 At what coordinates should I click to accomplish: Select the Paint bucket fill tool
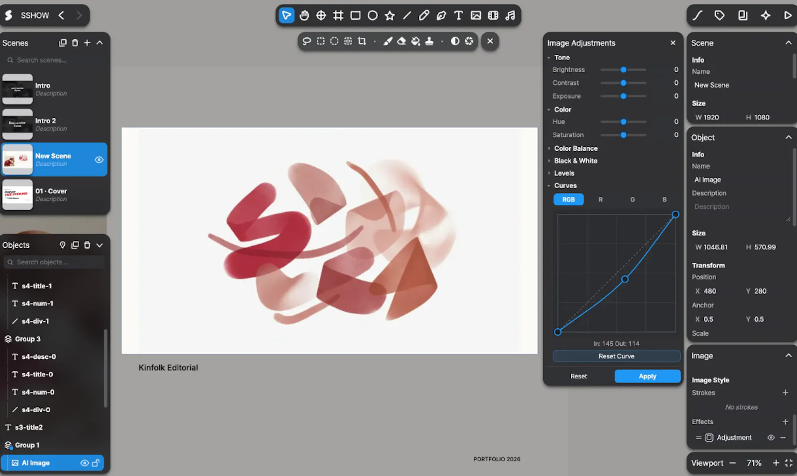point(415,41)
